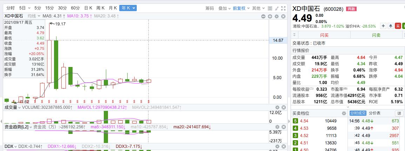Screen dimensions: 405x151
Task: Add stock to watchlist with plus icon
Action: pyautogui.click(x=383, y=26)
